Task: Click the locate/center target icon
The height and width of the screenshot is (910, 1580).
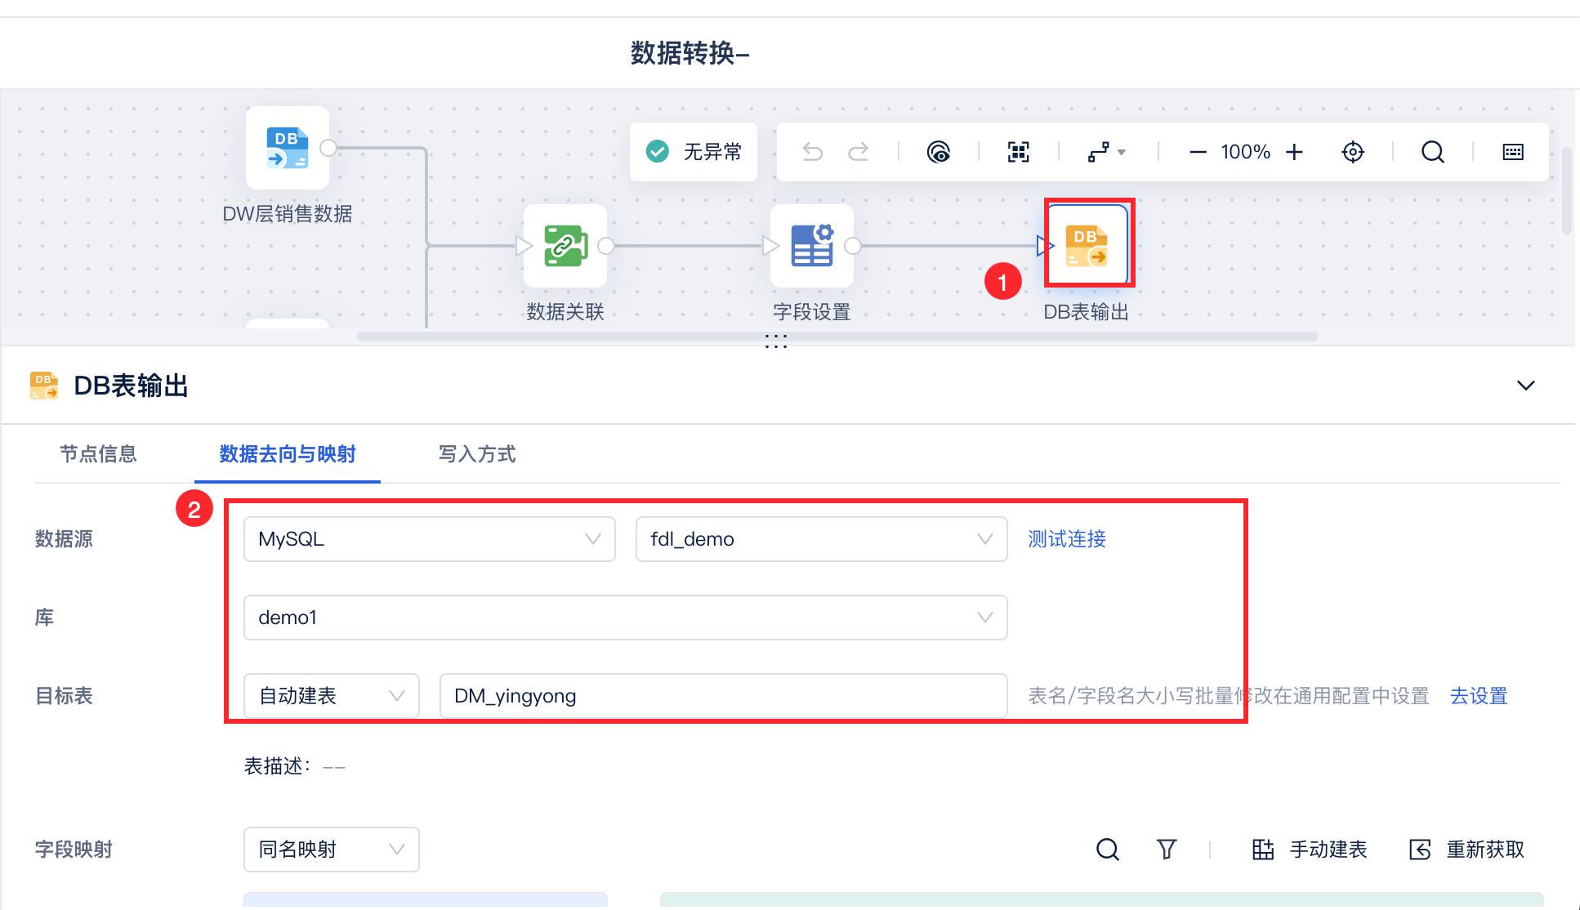Action: click(x=1353, y=152)
